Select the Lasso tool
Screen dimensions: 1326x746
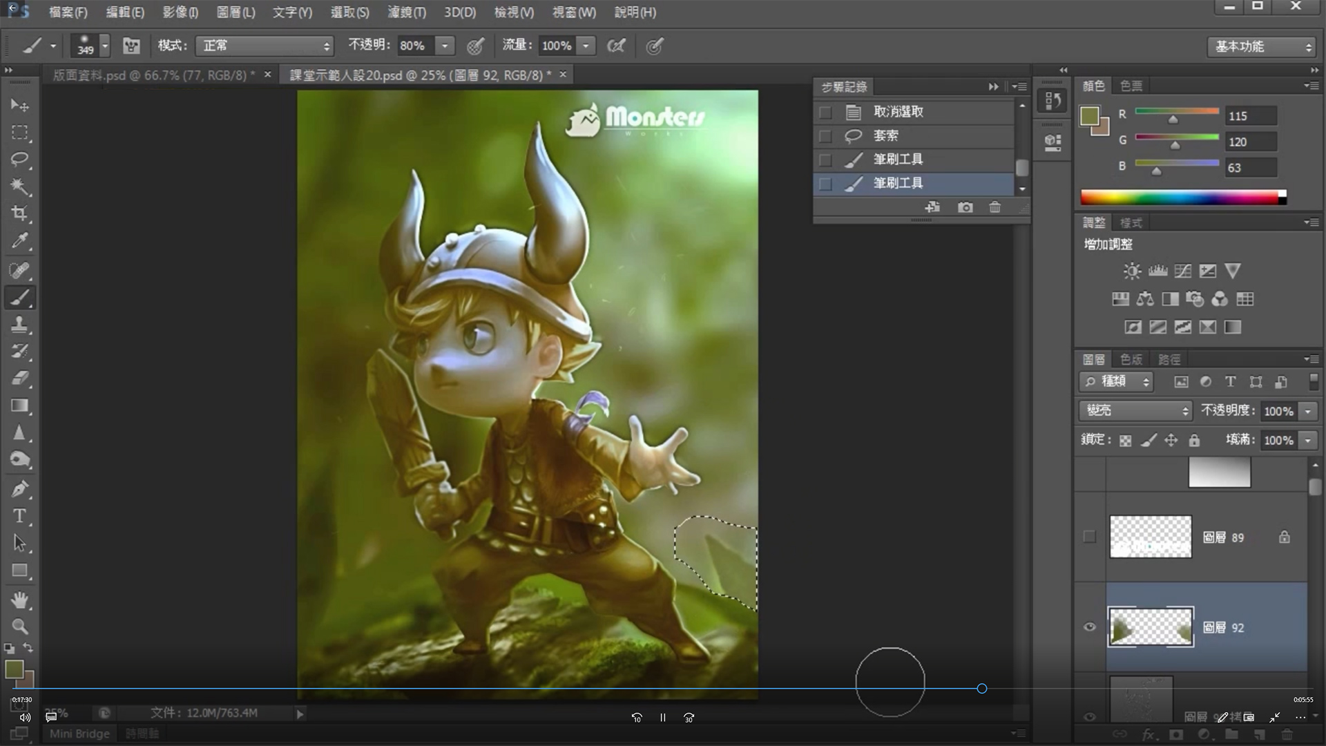click(19, 160)
